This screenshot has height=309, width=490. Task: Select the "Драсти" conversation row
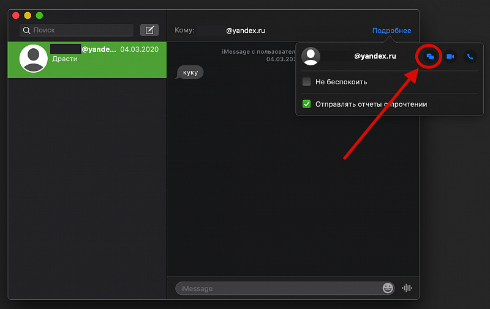[87, 60]
